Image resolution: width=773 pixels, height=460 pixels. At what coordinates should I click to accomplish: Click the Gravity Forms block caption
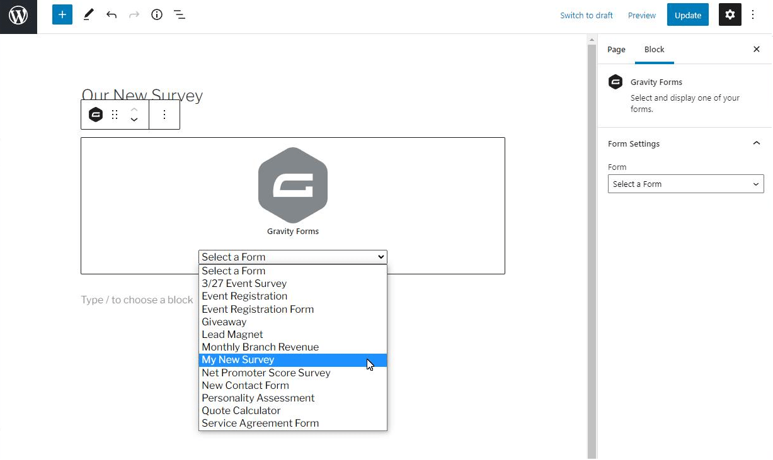point(293,231)
